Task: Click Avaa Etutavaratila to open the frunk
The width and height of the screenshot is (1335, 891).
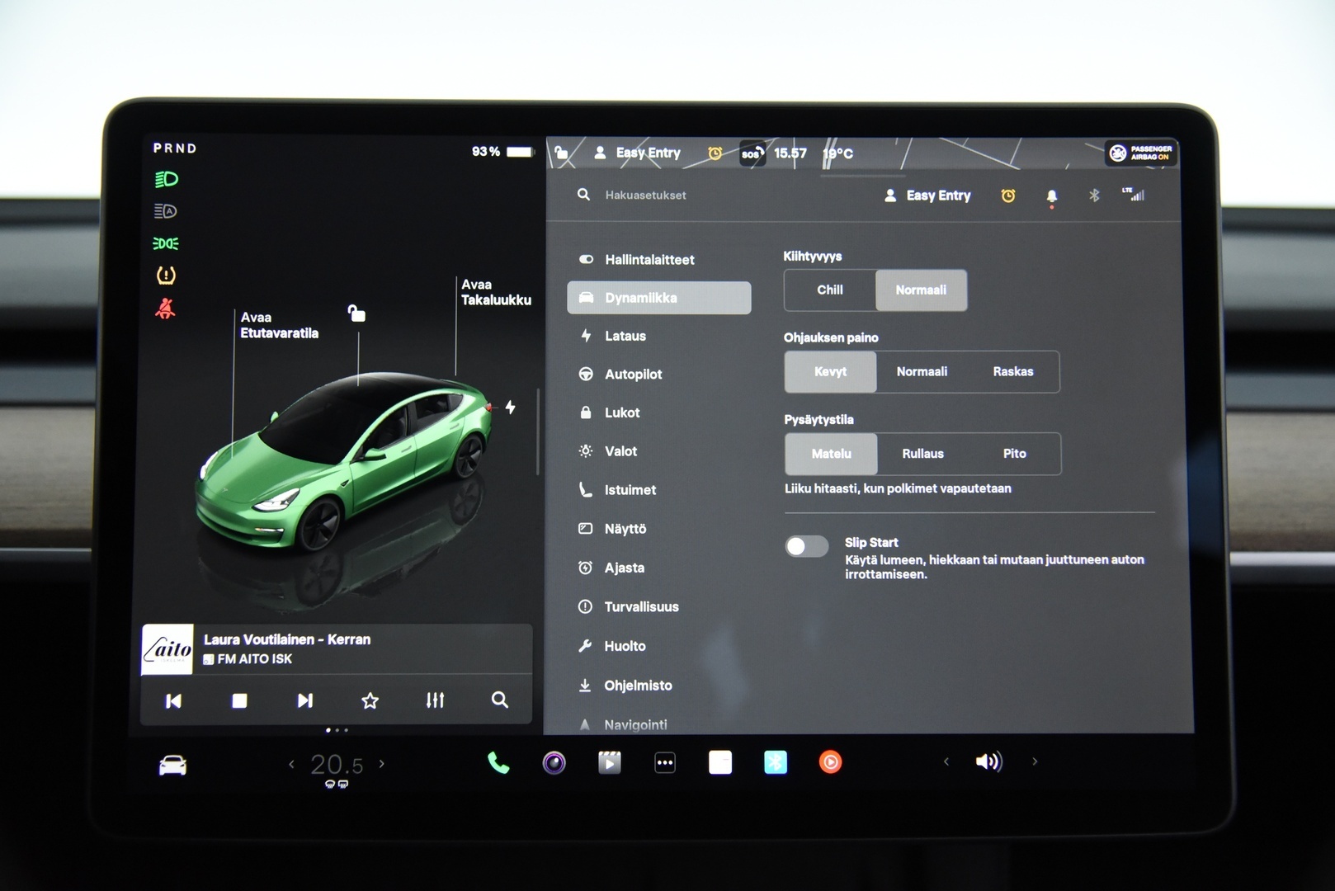Action: [278, 324]
